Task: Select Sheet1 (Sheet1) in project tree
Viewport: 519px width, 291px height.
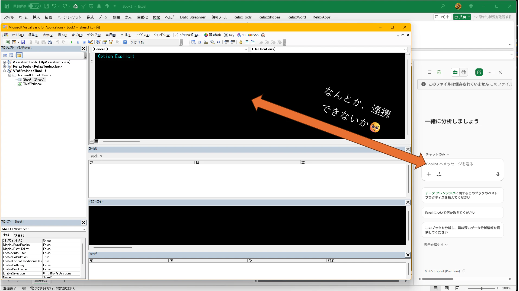Action: pos(34,80)
